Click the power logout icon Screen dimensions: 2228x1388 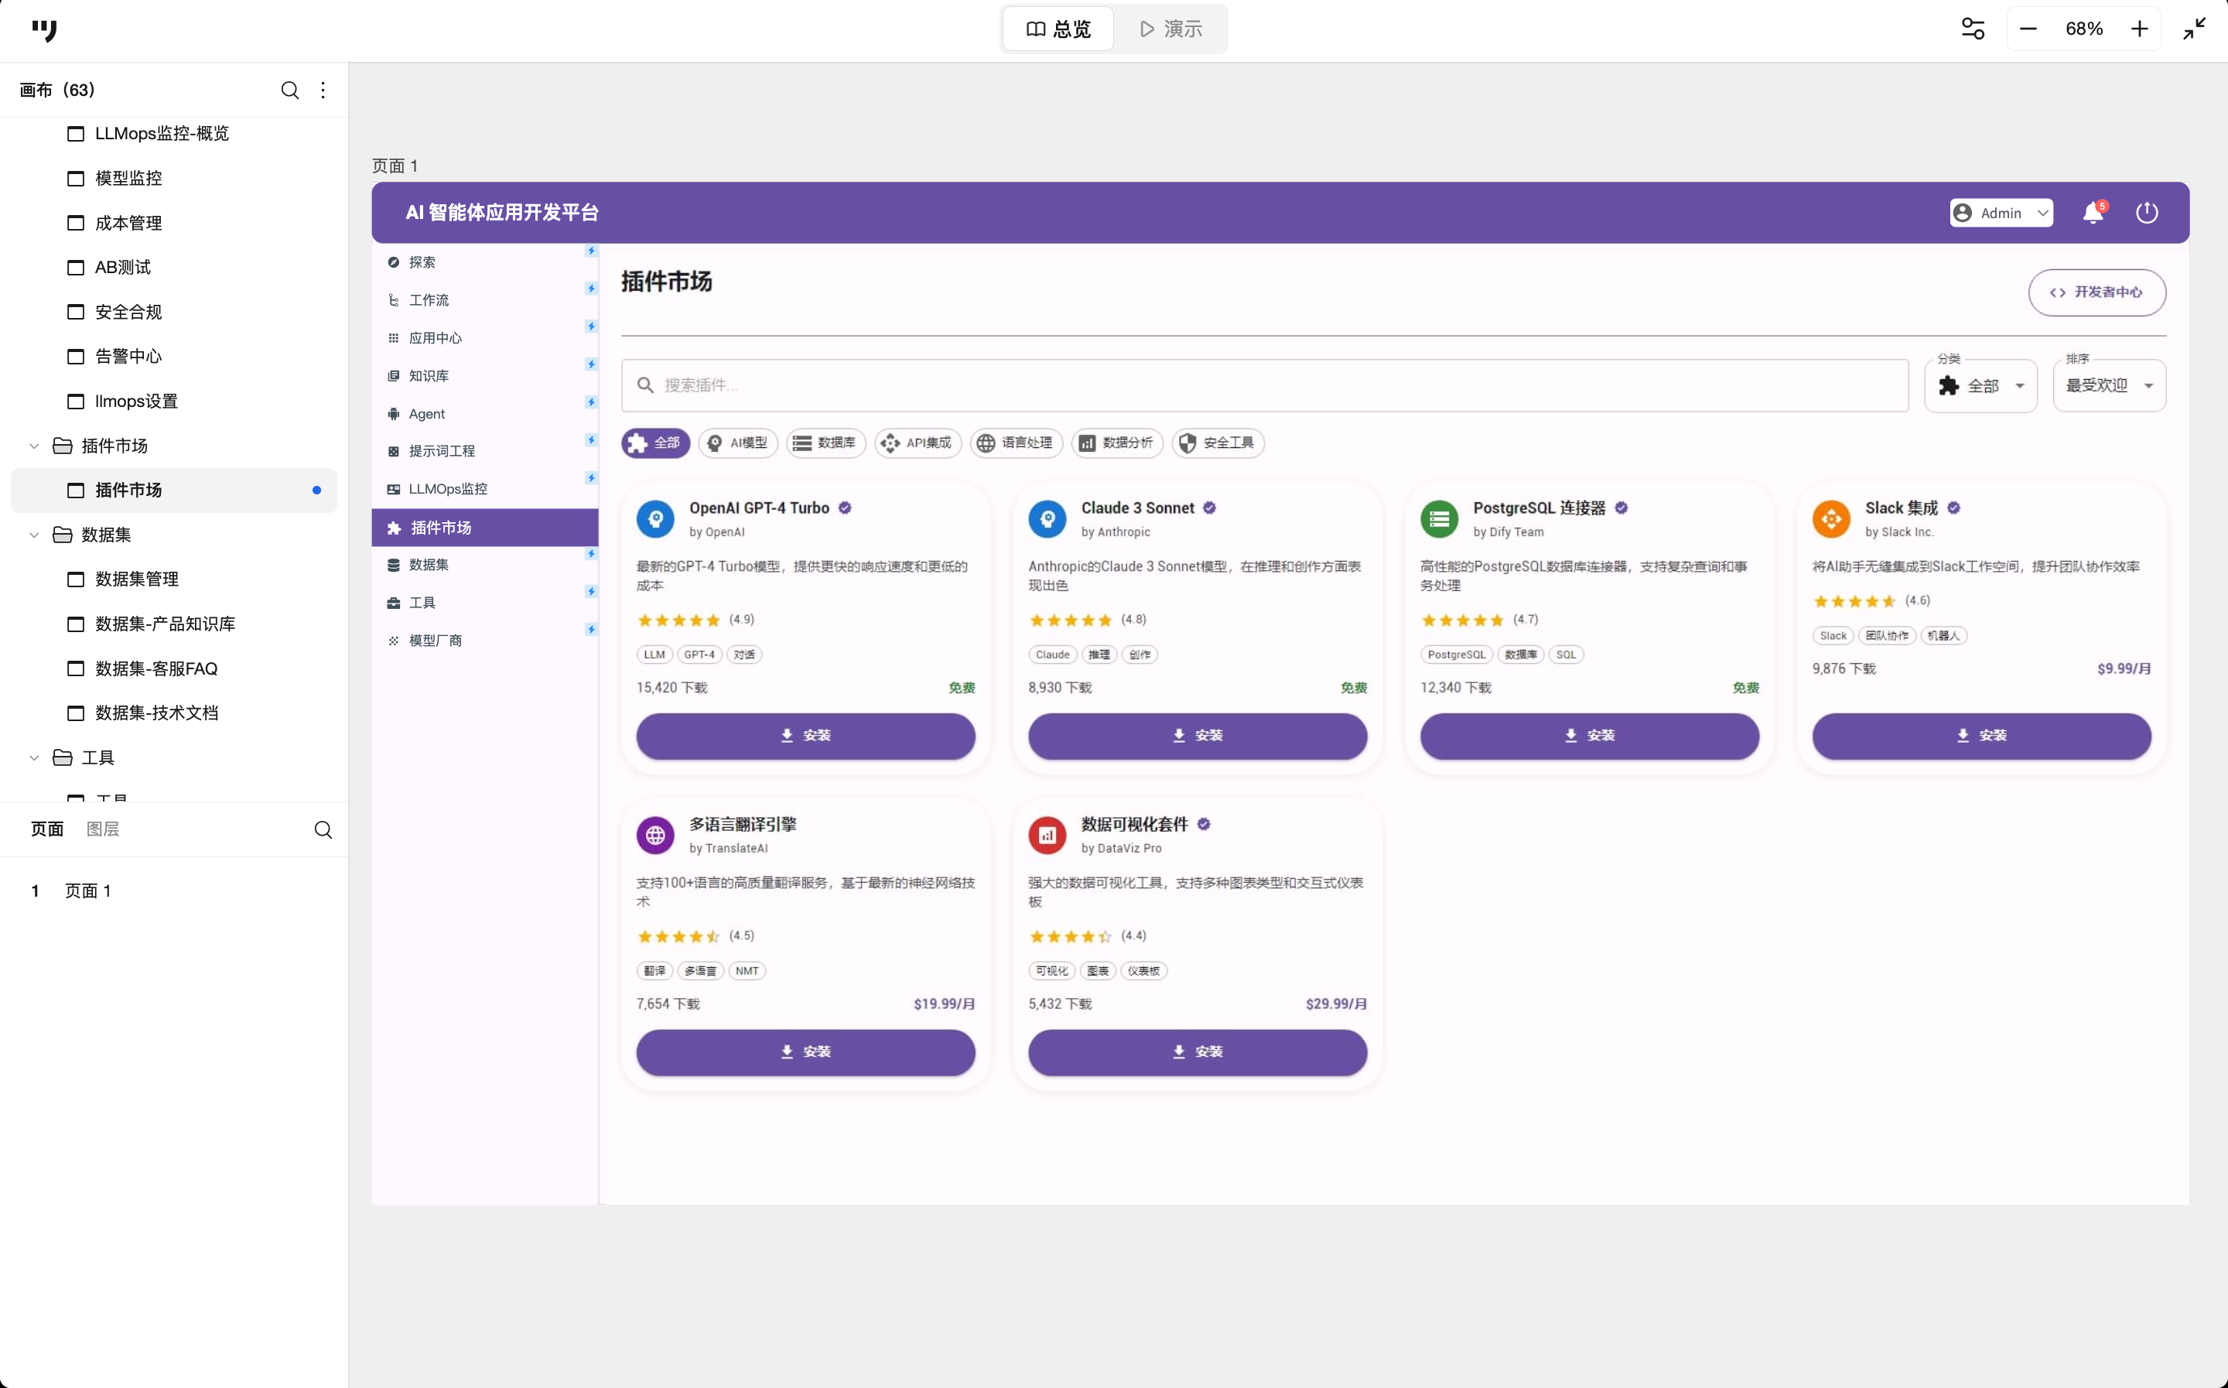(x=2146, y=213)
